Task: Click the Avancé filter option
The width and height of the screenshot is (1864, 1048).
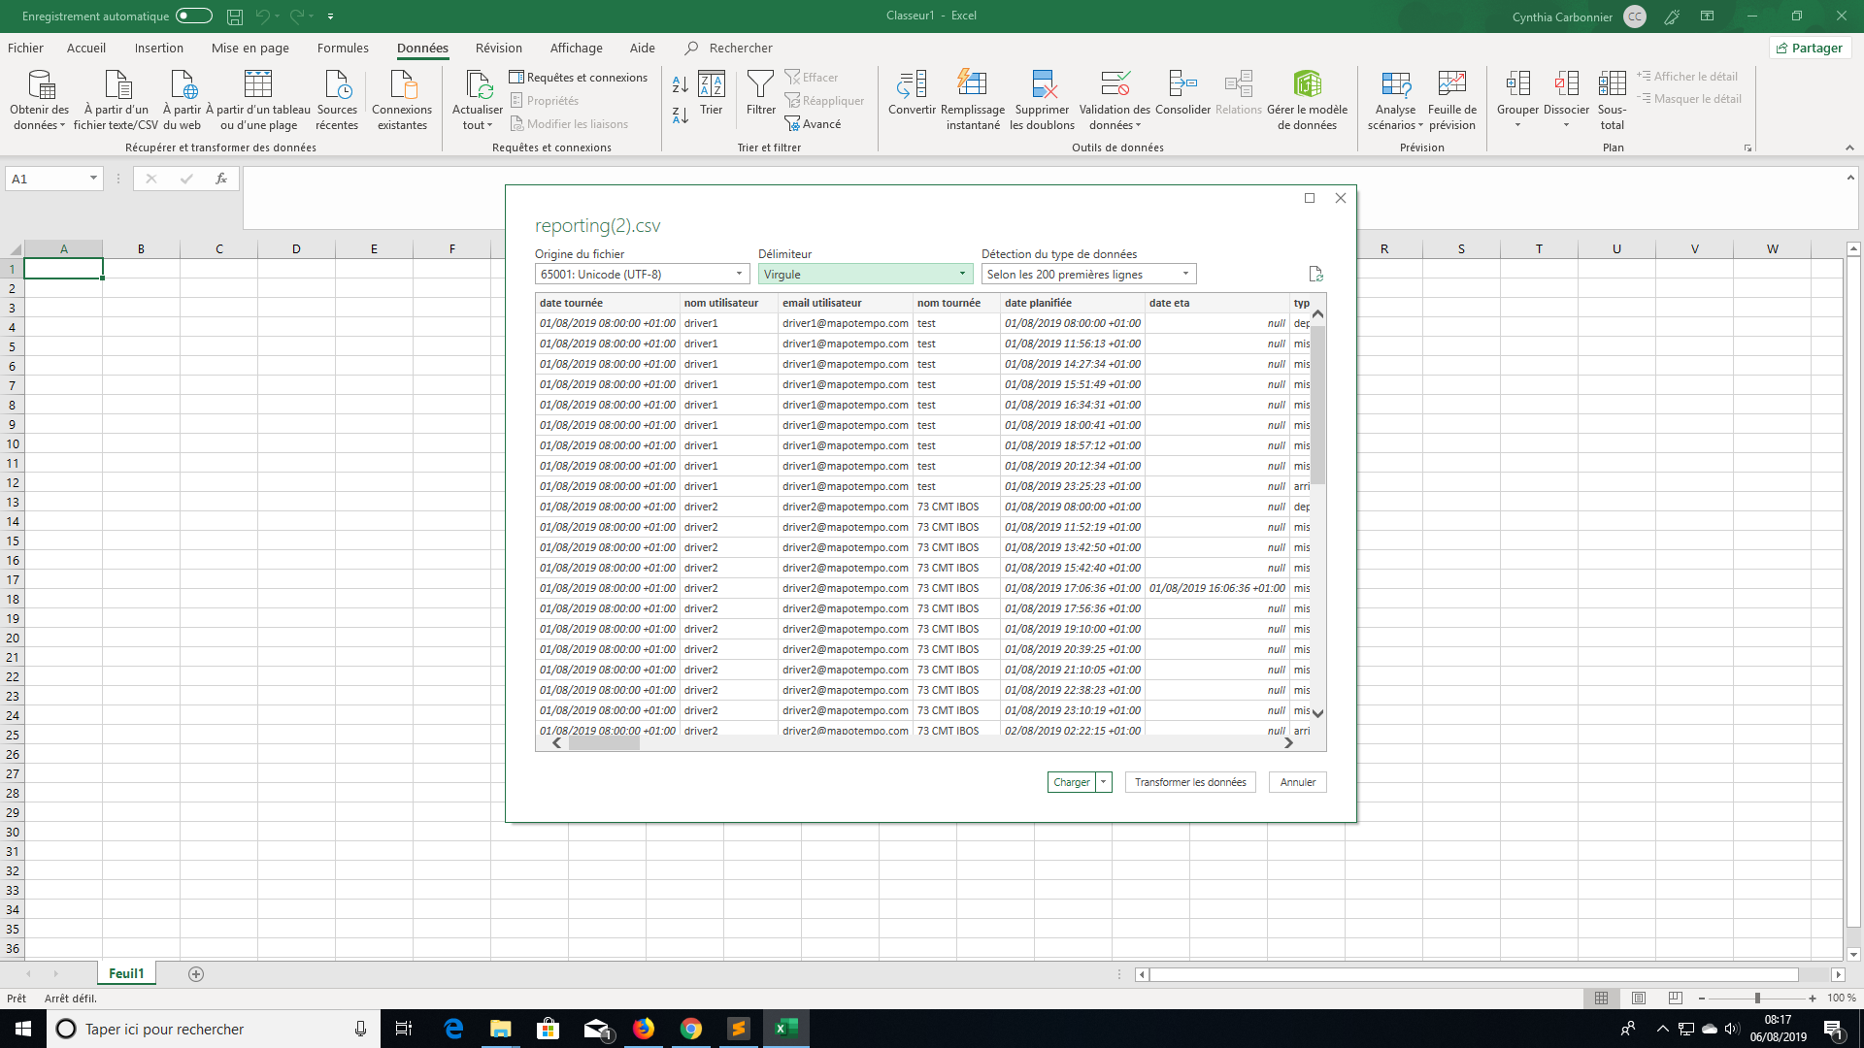Action: [x=814, y=123]
